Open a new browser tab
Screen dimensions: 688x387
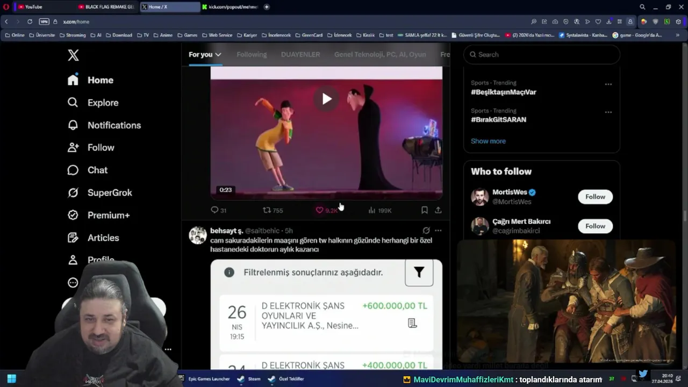[267, 7]
